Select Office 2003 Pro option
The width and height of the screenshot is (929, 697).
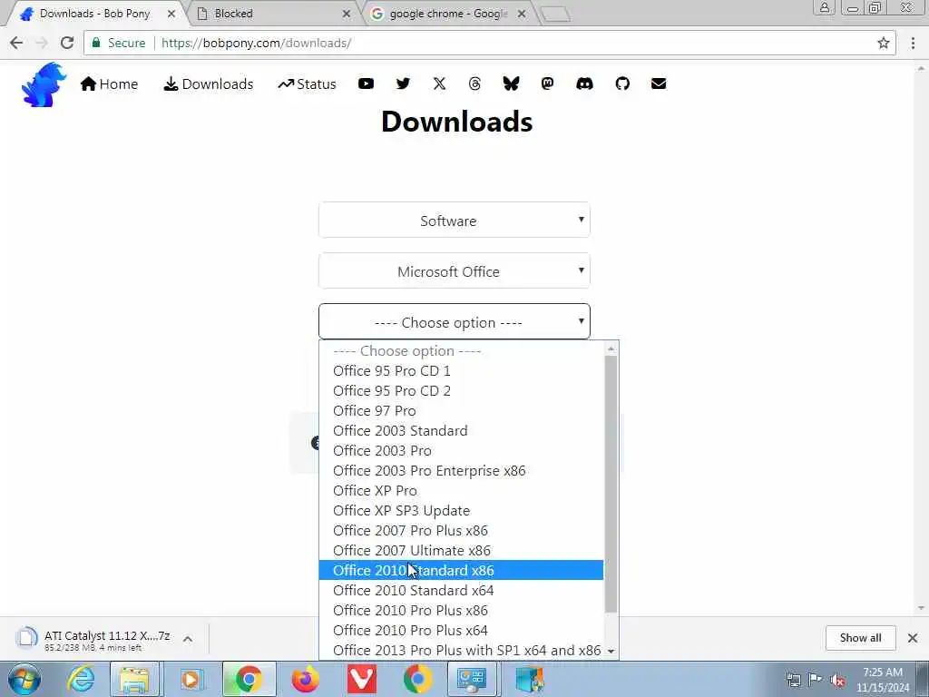point(461,450)
